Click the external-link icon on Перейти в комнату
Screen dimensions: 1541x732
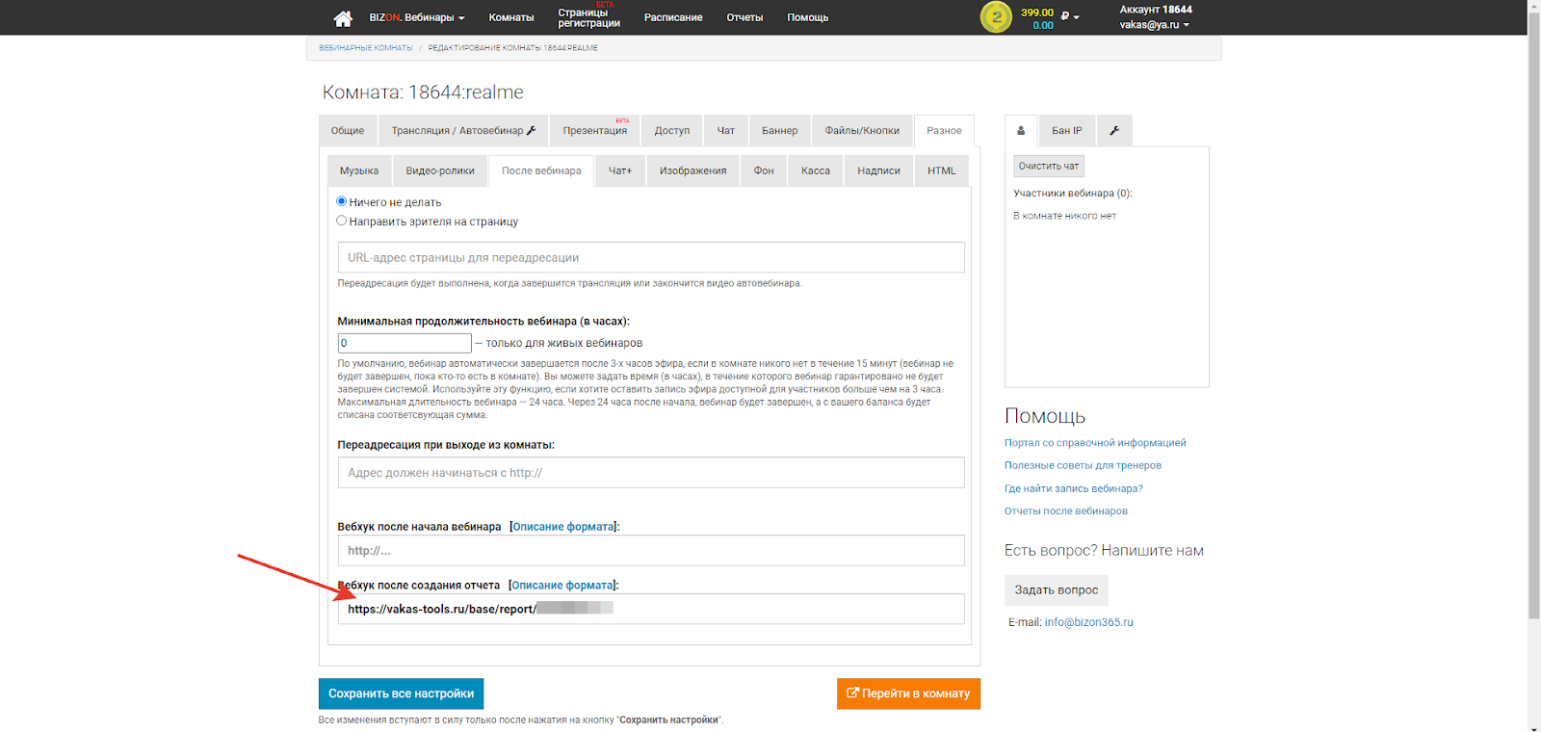(852, 693)
